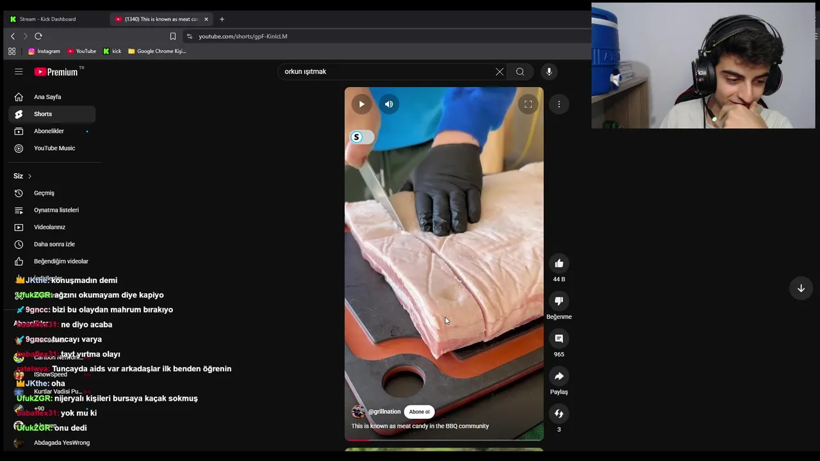
Task: Bookmark this page icon
Action: [x=172, y=36]
